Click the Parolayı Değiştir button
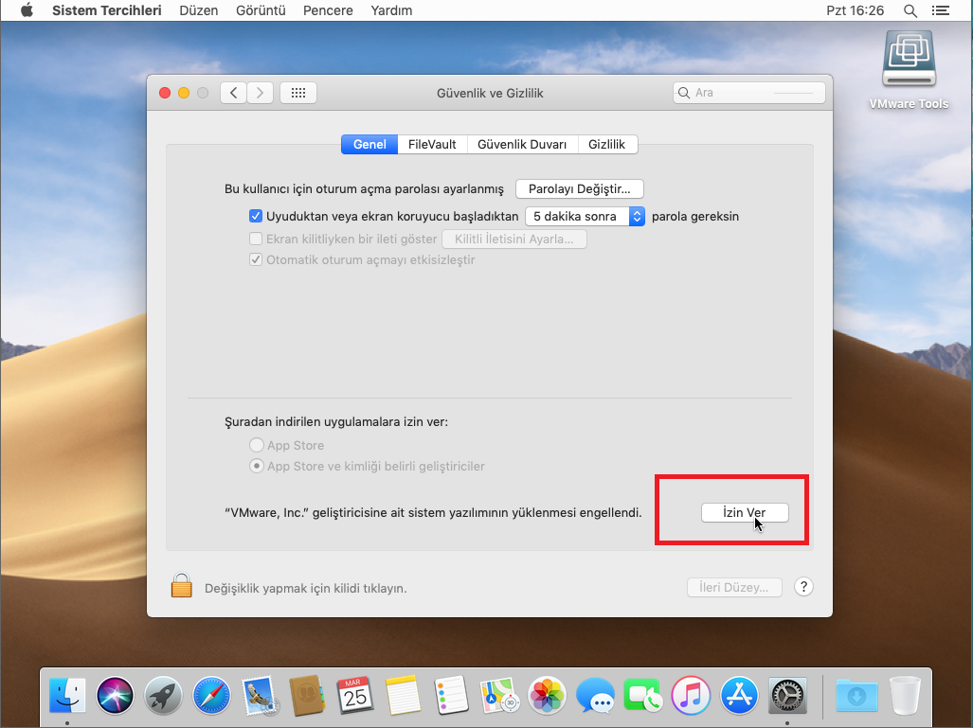This screenshot has height=728, width=973. pyautogui.click(x=579, y=188)
